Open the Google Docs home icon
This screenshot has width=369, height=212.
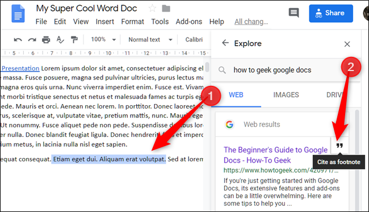coord(18,14)
